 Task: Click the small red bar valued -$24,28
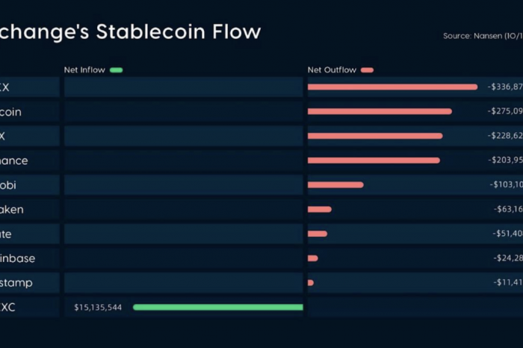pyautogui.click(x=313, y=258)
